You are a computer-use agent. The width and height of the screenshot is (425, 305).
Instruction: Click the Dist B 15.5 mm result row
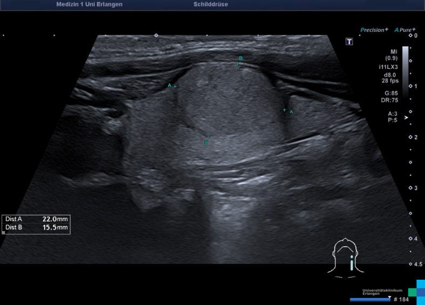pyautogui.click(x=36, y=227)
